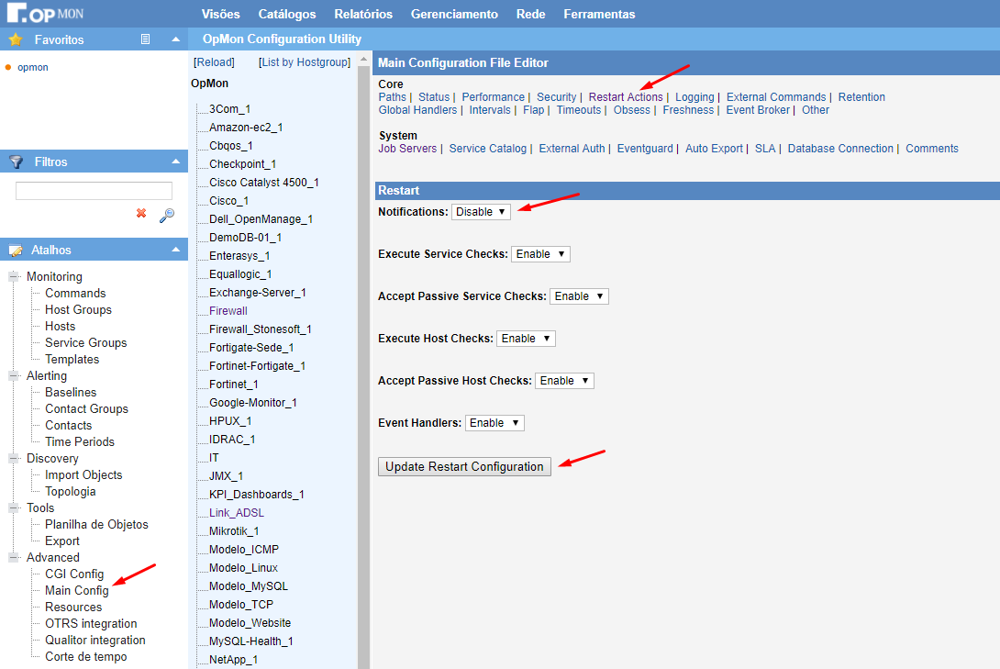
Task: Open the Restart Actions link
Action: click(x=626, y=97)
